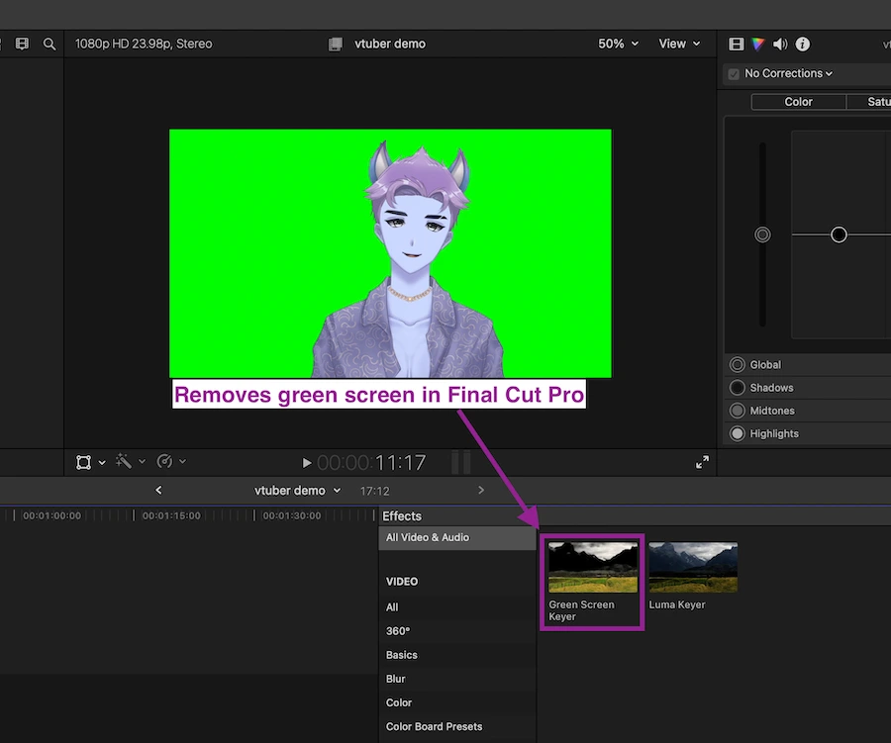Open the Info inspector icon
891x743 pixels.
click(x=802, y=44)
